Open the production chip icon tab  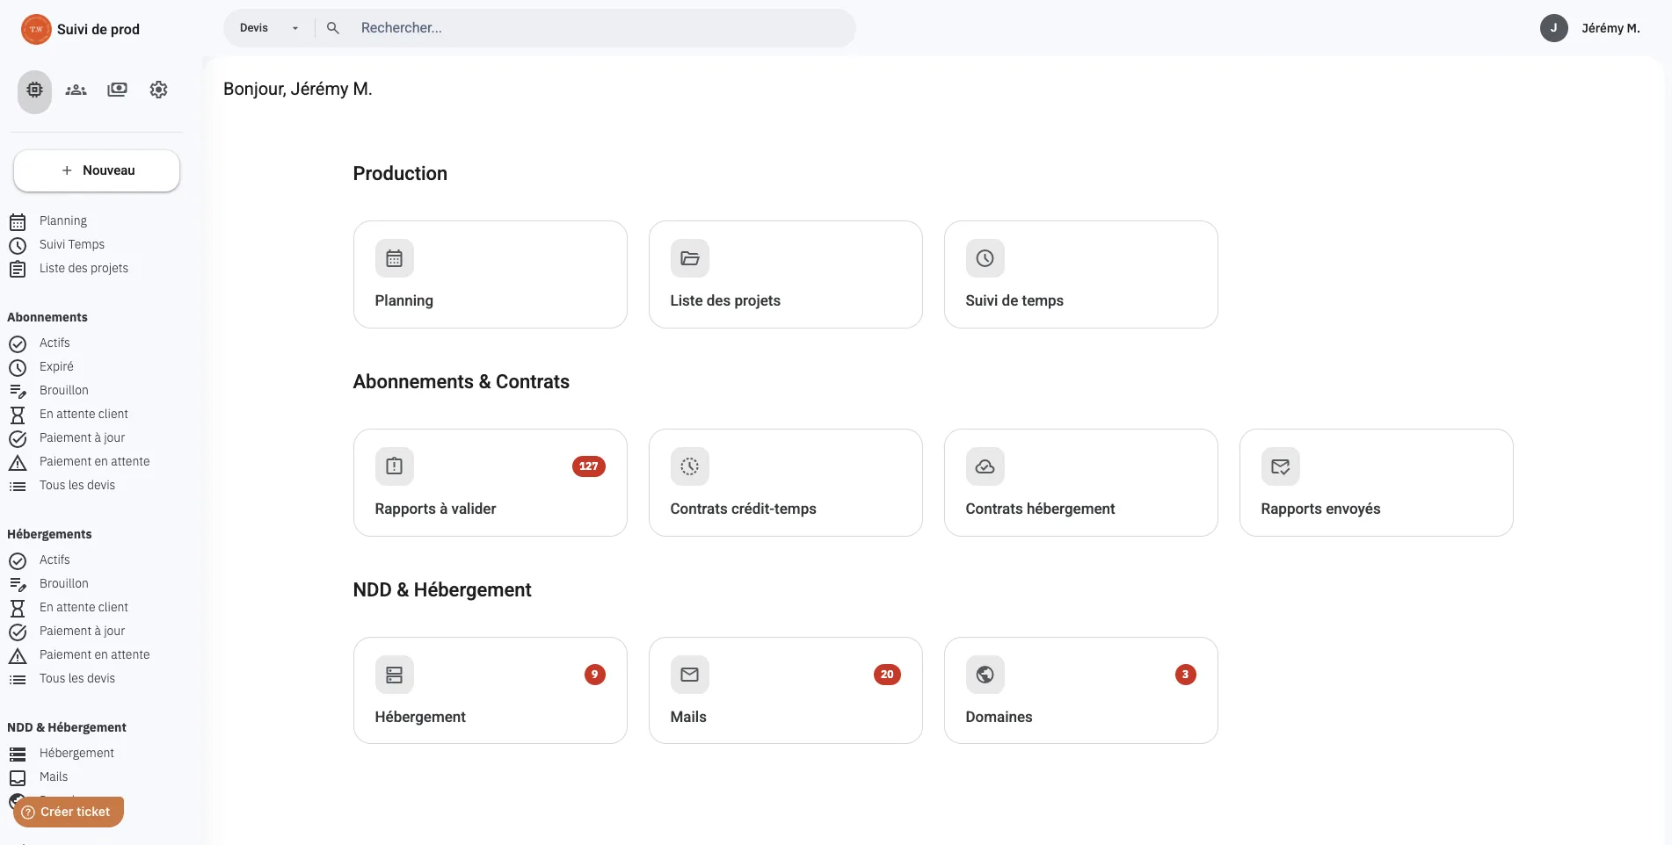tap(34, 90)
